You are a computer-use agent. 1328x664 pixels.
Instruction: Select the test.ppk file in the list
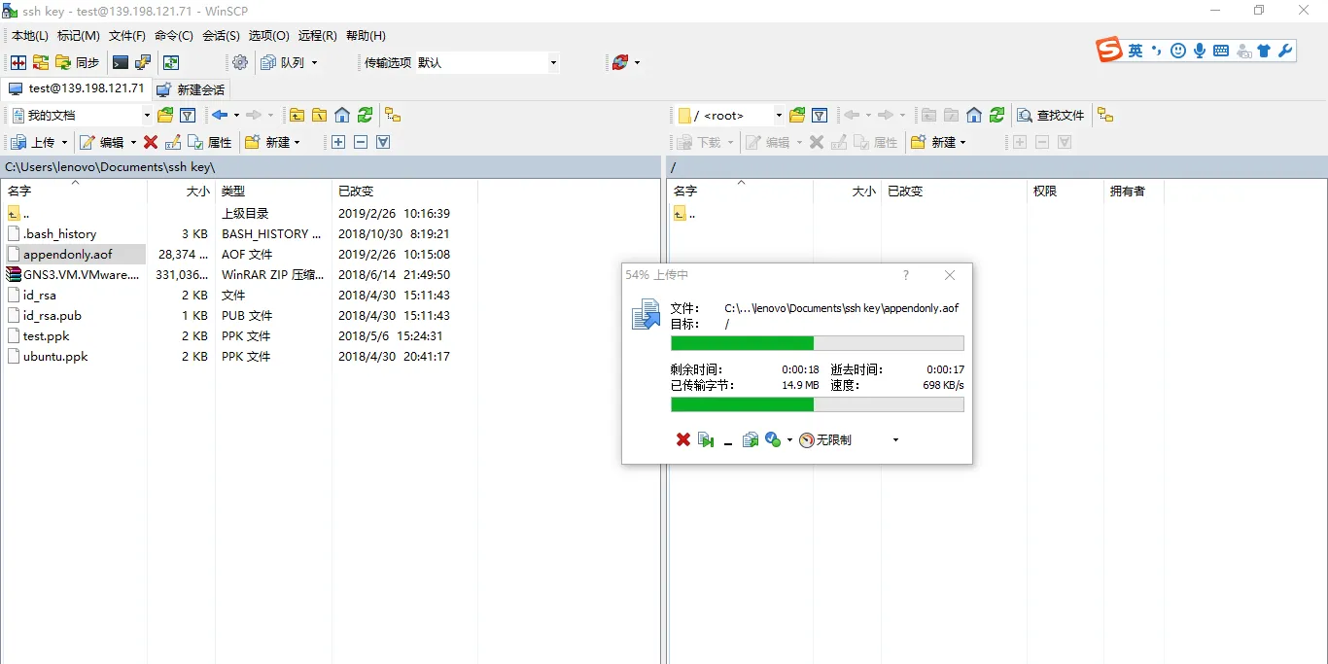[x=46, y=335]
